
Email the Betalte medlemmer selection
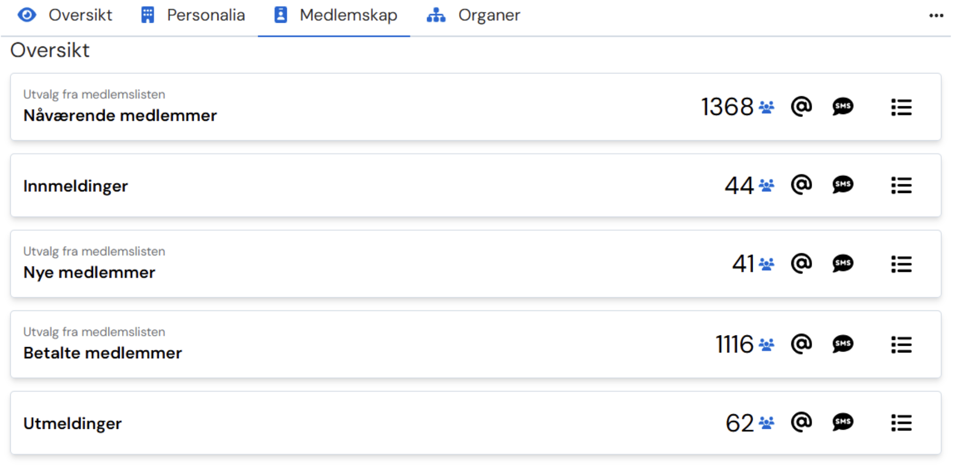coord(801,344)
